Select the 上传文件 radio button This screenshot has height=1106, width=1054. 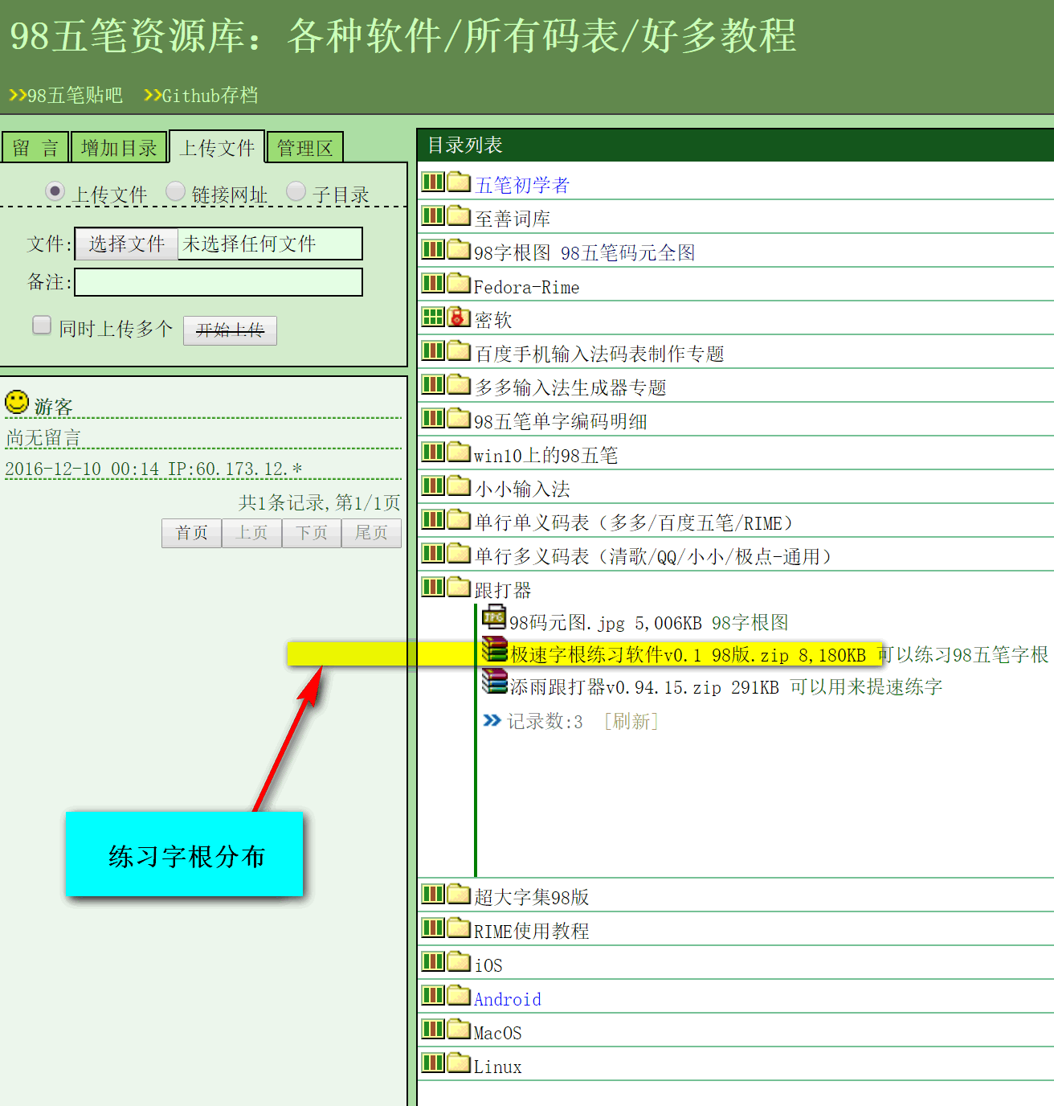pos(55,191)
